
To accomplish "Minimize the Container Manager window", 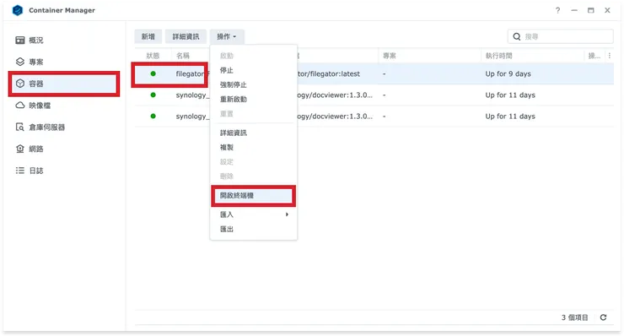I will (x=574, y=10).
